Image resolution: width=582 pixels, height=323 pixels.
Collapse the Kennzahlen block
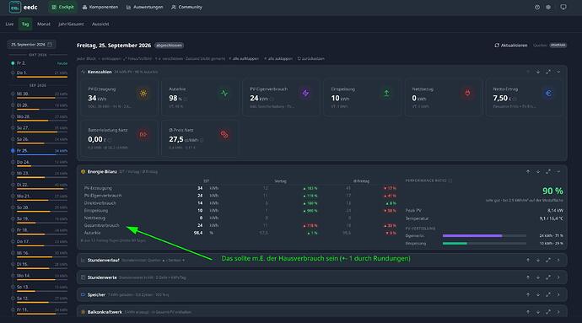(x=558, y=72)
